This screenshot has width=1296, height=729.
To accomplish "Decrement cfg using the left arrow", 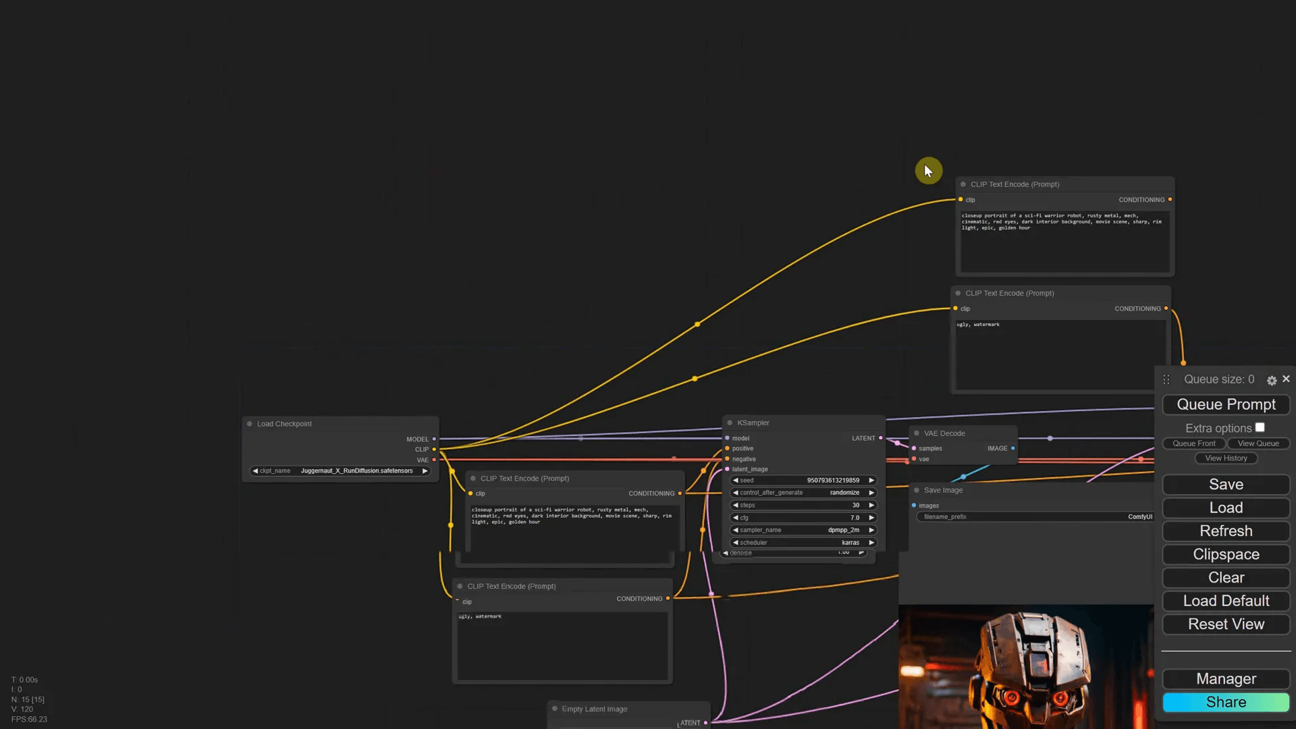I will 735,517.
